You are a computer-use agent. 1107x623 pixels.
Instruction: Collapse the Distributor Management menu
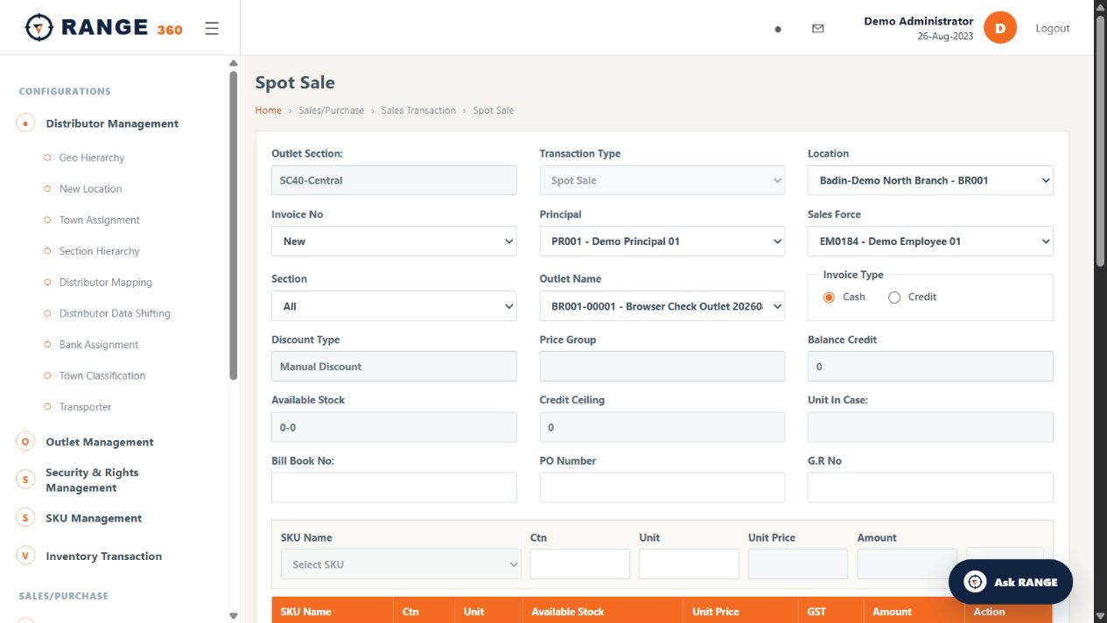click(x=112, y=123)
